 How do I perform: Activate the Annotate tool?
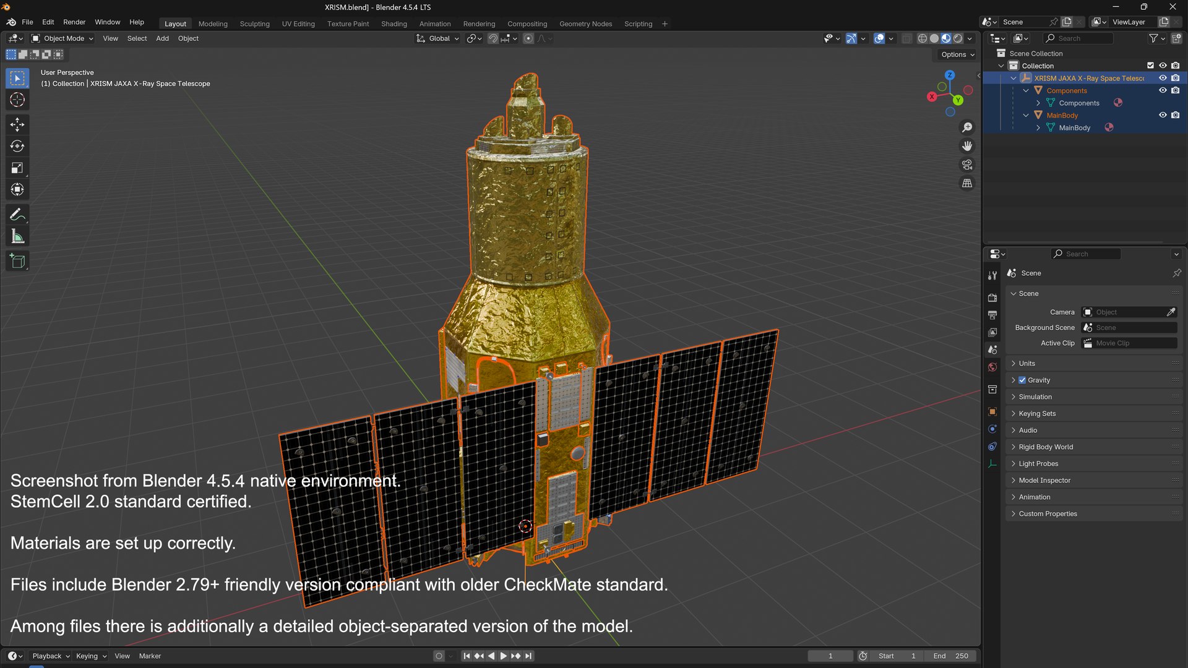pyautogui.click(x=17, y=215)
